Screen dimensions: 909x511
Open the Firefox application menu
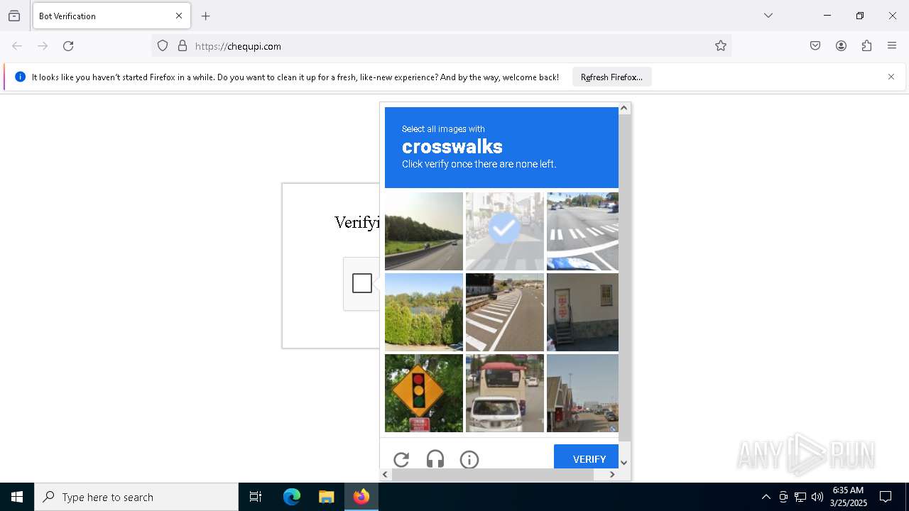[892, 46]
